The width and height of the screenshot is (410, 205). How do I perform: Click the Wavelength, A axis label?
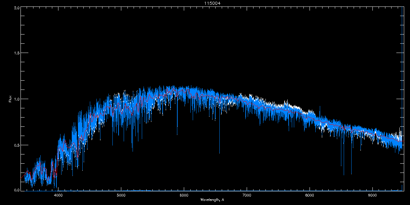[x=212, y=200]
